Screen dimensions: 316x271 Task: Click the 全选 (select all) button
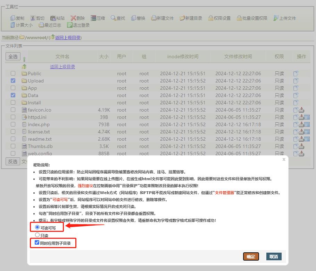(x=13, y=56)
